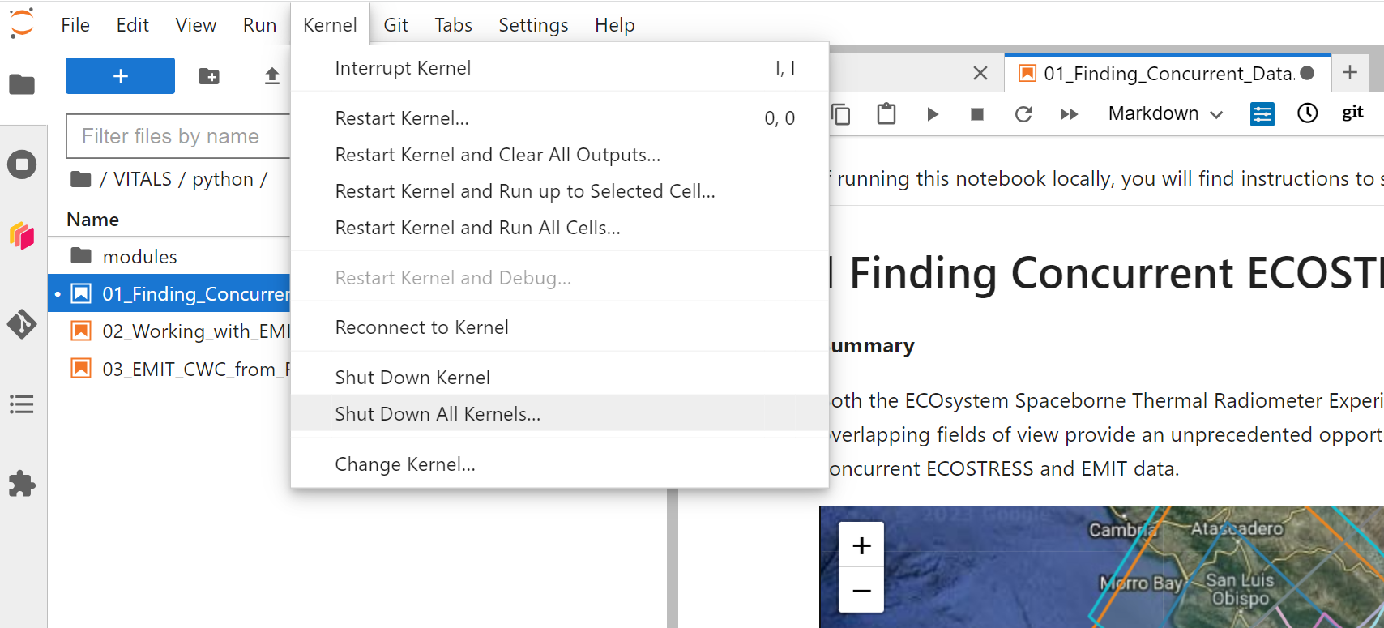The width and height of the screenshot is (1384, 628).
Task: Select the 01_Finding_Concurrent_Data notebook tab
Action: click(1168, 74)
